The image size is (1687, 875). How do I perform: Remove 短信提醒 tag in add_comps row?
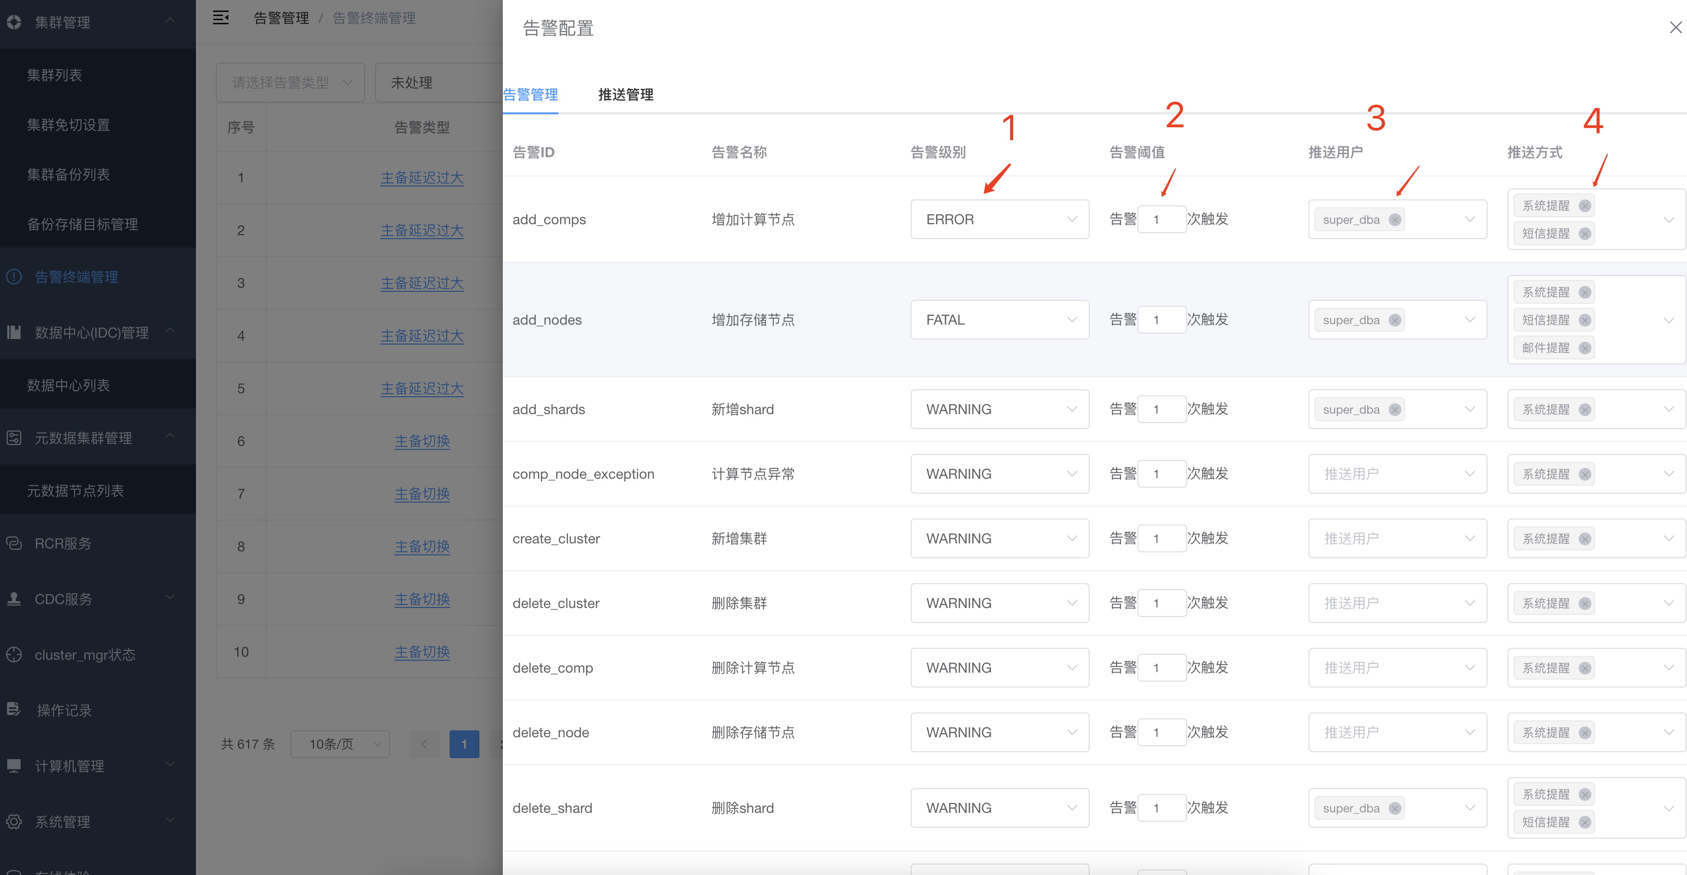(x=1584, y=234)
